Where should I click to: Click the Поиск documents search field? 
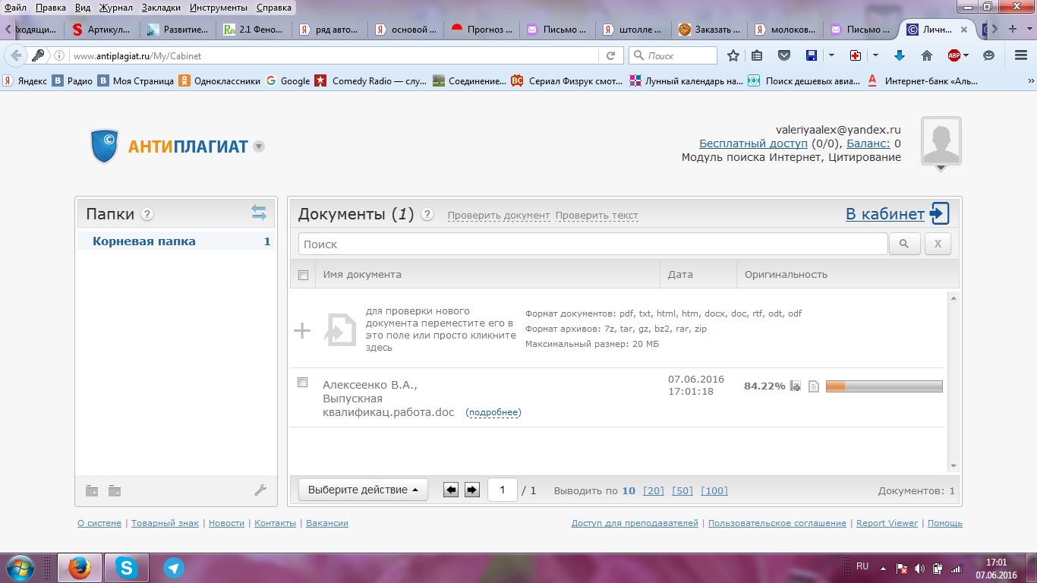click(x=592, y=244)
